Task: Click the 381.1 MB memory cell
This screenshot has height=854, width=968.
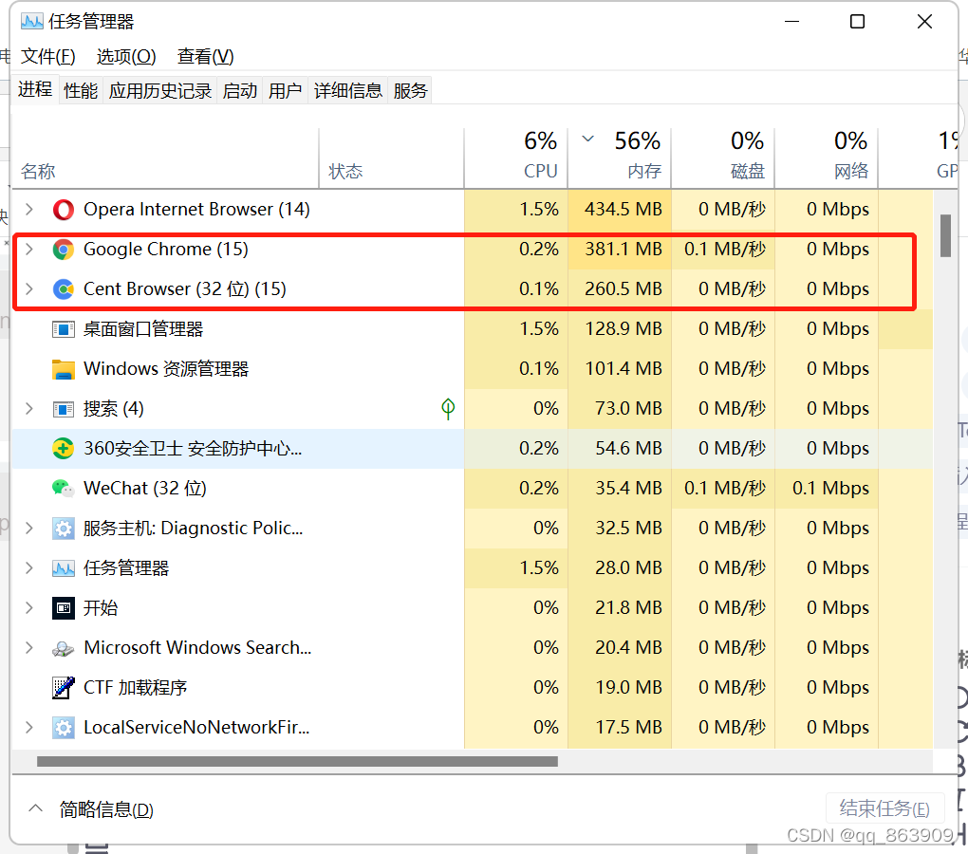Action: click(x=620, y=250)
